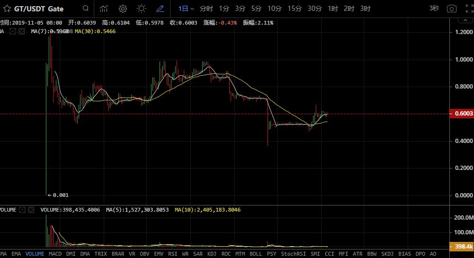Select the 1分 interval

pos(224,9)
